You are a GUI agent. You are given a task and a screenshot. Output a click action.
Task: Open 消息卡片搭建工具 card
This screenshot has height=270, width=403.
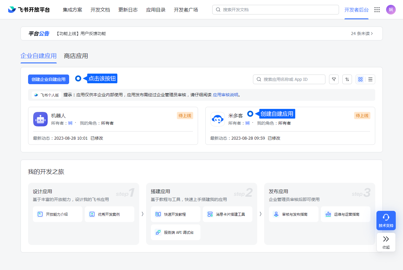pos(228,214)
